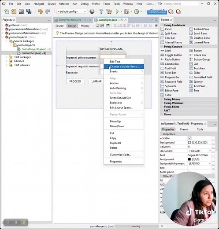
Task: Choose Customize Code in context menu
Action: (124, 155)
